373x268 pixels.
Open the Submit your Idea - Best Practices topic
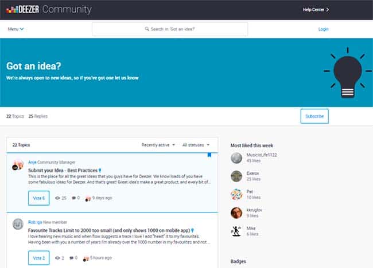pyautogui.click(x=63, y=171)
